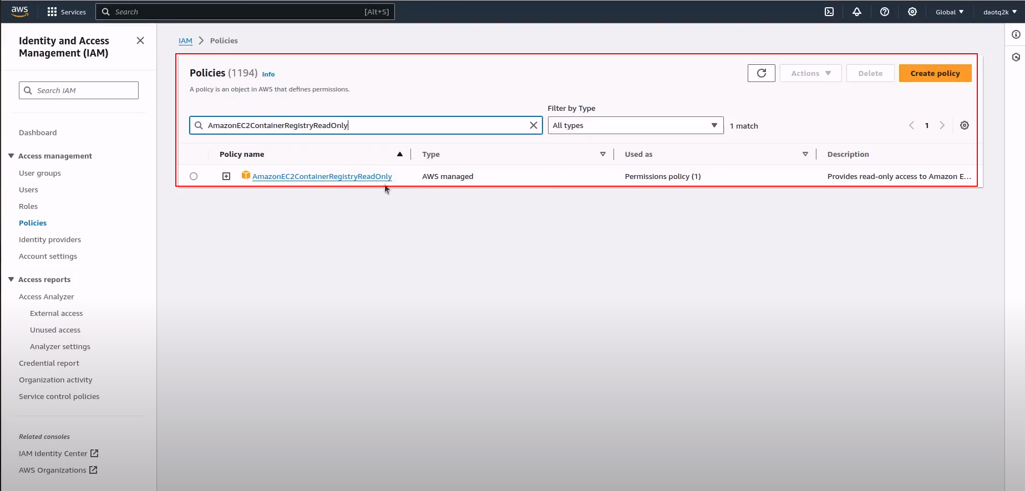Click the Provides read-only access description
Viewport: 1025px width, 491px height.
point(899,176)
